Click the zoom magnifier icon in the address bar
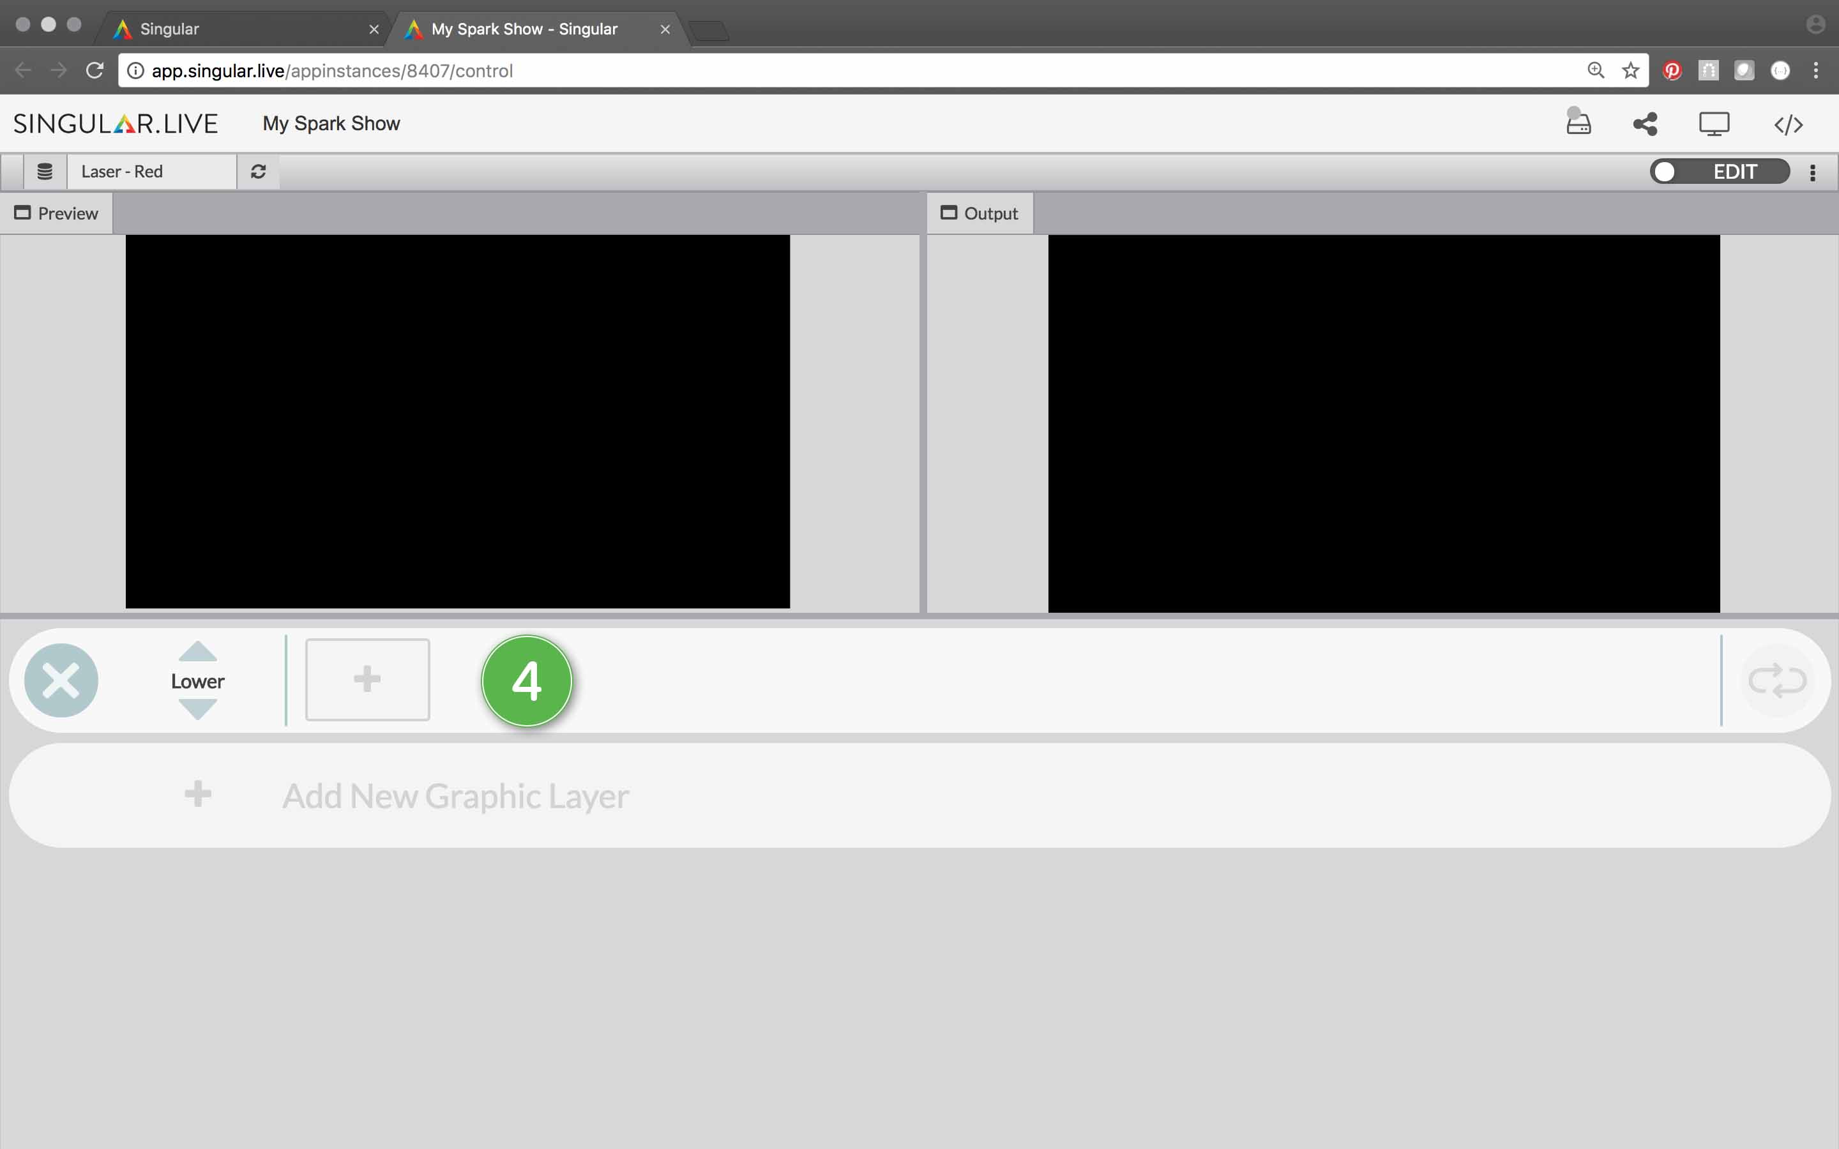The width and height of the screenshot is (1839, 1149). pos(1596,71)
